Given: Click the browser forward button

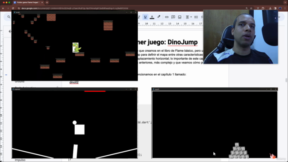Looking at the screenshot, I should 8,8.
